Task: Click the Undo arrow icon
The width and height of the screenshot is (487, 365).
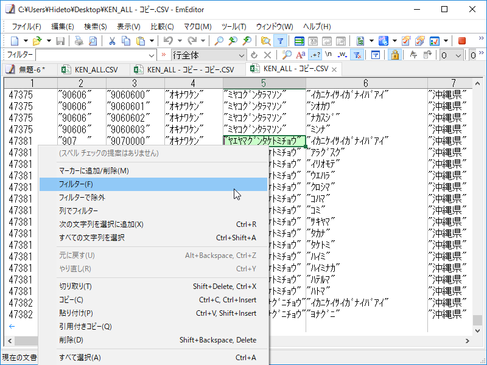Action: (168, 41)
